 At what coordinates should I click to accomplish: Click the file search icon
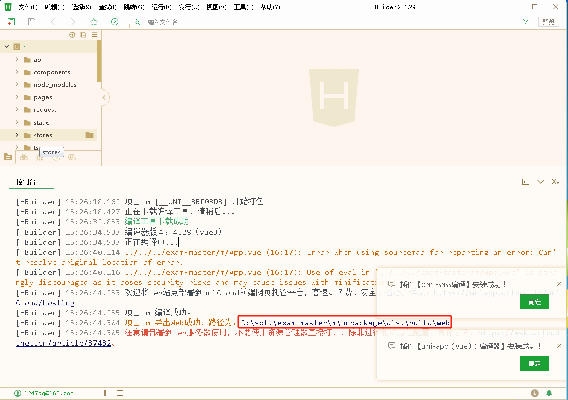(136, 22)
